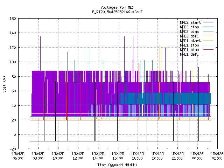Click dark blue line sample beside NPD1 stop
Screen dimensions: 224x168
coord(209,45)
